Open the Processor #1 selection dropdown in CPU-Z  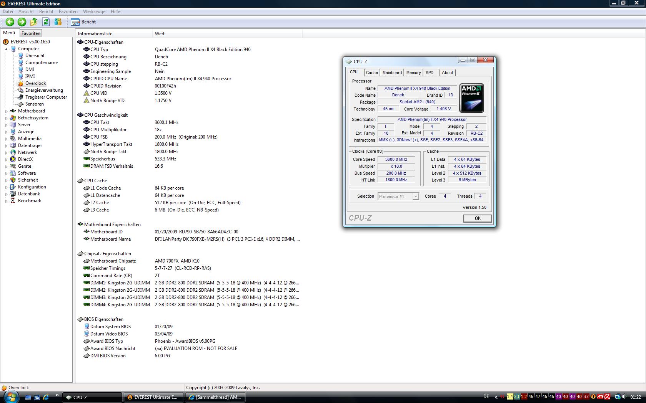click(x=398, y=197)
